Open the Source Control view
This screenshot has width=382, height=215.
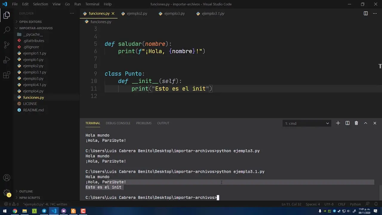(x=7, y=45)
